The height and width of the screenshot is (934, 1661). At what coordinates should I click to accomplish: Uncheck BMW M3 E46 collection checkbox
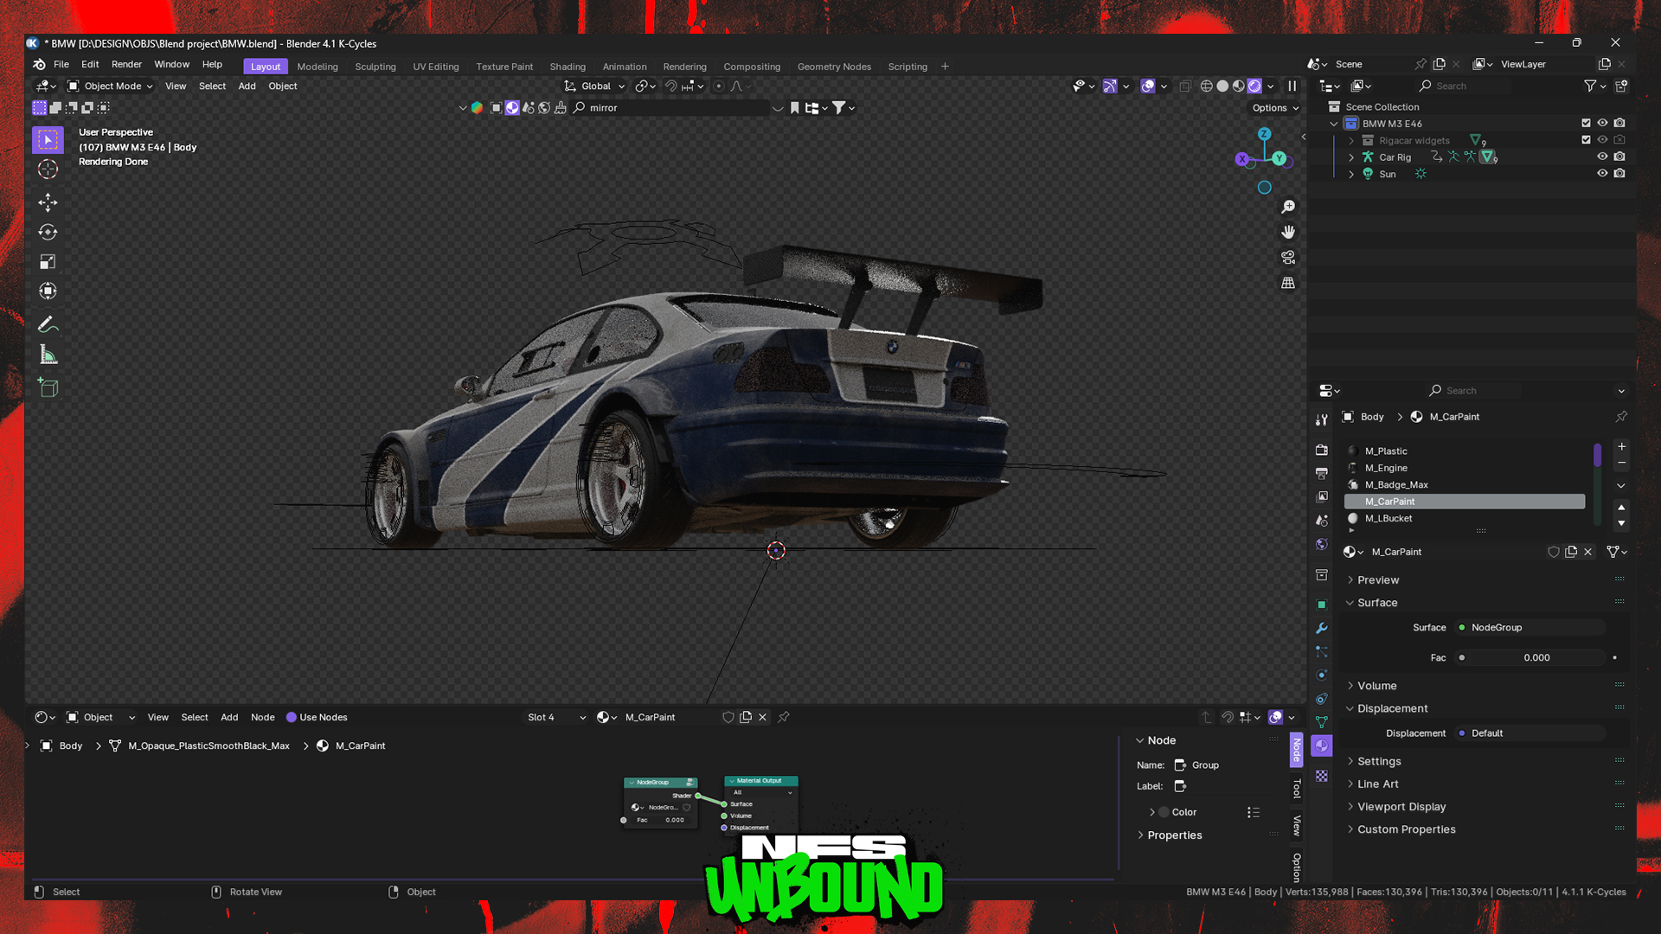[1586, 124]
